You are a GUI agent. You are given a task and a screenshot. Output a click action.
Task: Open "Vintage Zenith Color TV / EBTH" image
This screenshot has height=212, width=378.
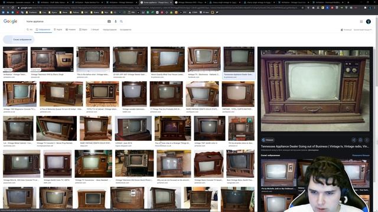click(57, 164)
